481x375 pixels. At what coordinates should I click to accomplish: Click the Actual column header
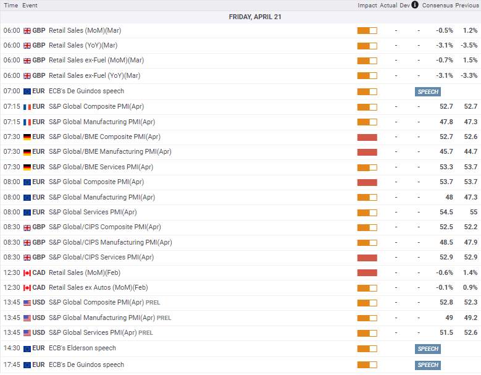[x=388, y=5]
